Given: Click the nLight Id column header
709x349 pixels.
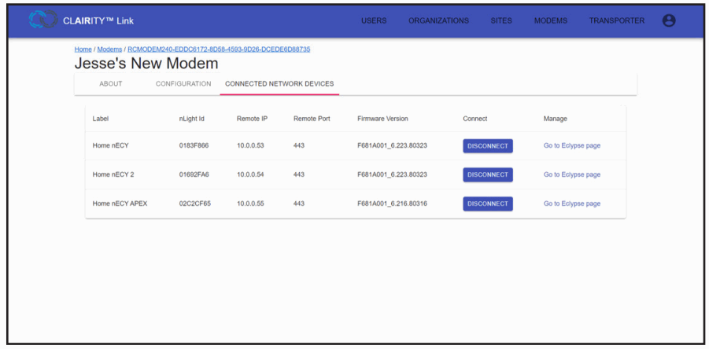Looking at the screenshot, I should (x=192, y=119).
